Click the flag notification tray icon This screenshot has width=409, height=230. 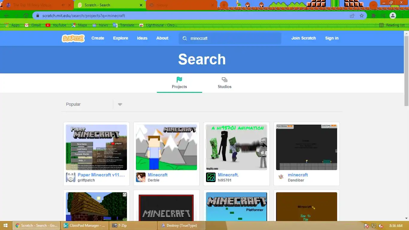point(366,226)
